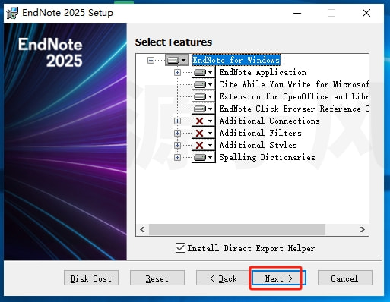Open the red X dropdown for Additional Filters

coord(203,133)
